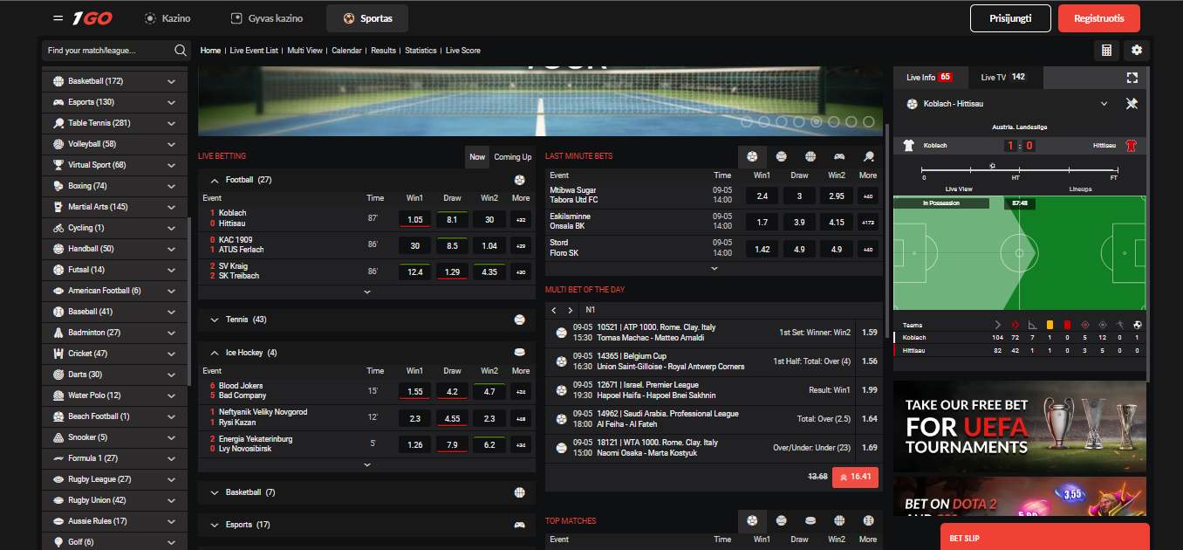
Task: Toggle Live Betting to Coming Up
Action: [x=513, y=157]
